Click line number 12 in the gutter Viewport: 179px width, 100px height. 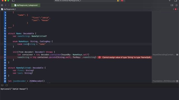5,34
